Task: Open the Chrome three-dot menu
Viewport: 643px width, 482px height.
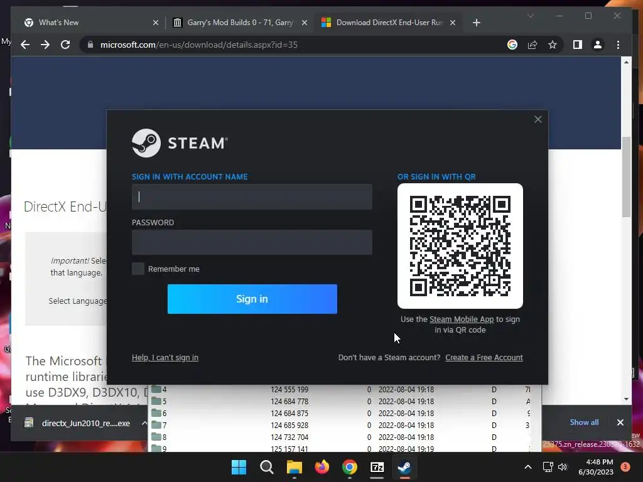Action: coord(618,45)
